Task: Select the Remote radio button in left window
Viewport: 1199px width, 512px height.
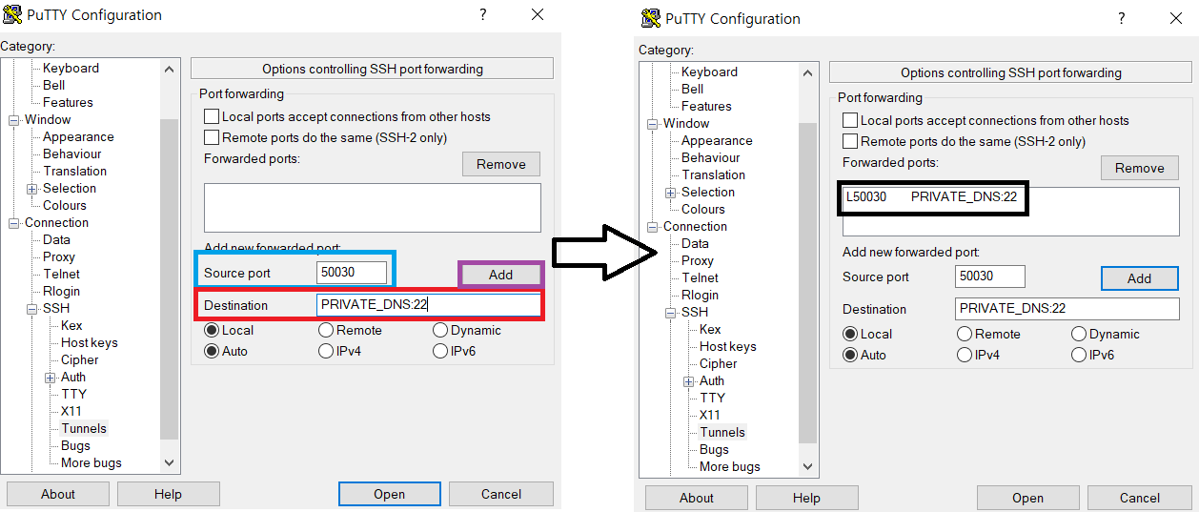Action: click(326, 330)
